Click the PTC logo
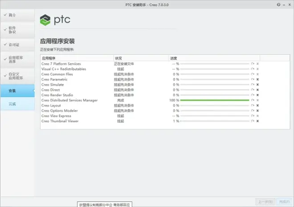 coord(55,20)
